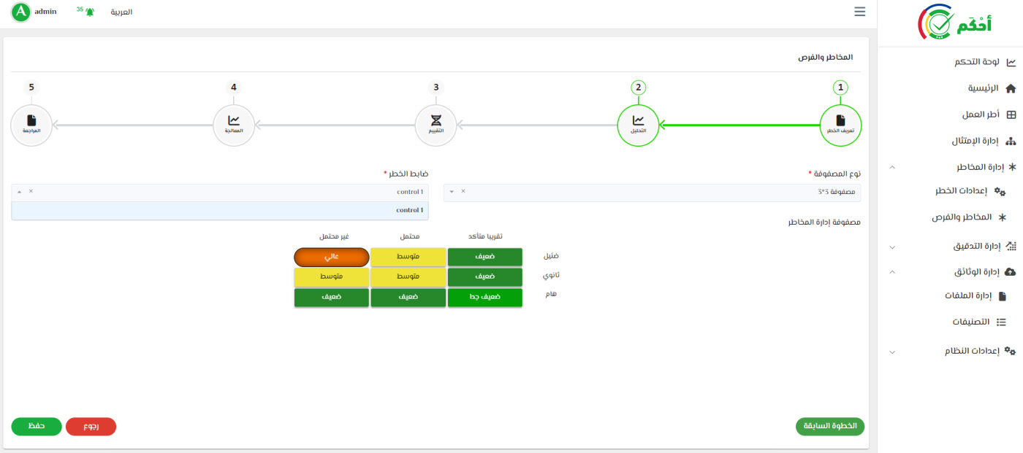Image resolution: width=1023 pixels, height=453 pixels.
Task: Choose control 1 option in dropdown list
Action: pyautogui.click(x=220, y=210)
